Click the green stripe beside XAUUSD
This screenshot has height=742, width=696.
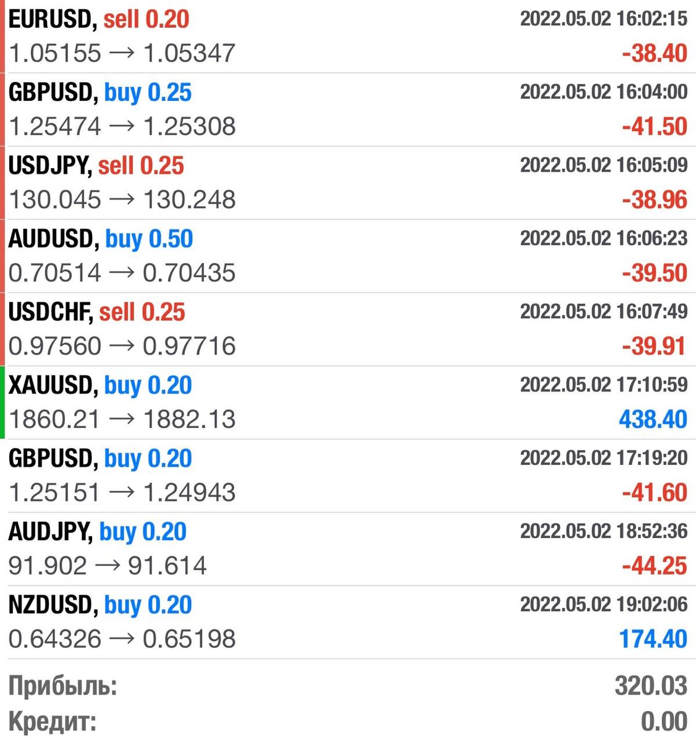click(x=2, y=403)
